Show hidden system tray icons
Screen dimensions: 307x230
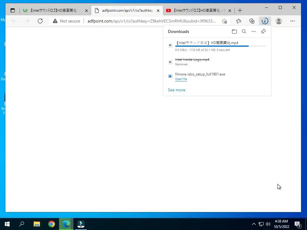coord(254,224)
